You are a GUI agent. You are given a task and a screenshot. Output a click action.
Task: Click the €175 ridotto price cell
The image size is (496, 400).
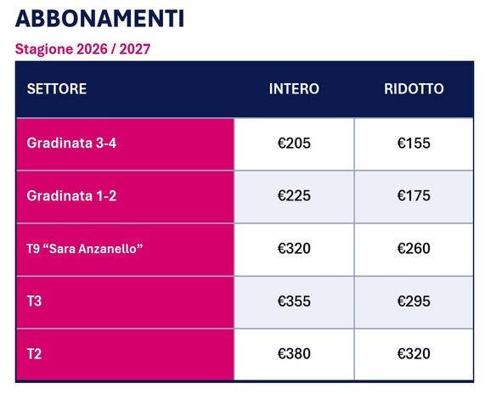(414, 196)
